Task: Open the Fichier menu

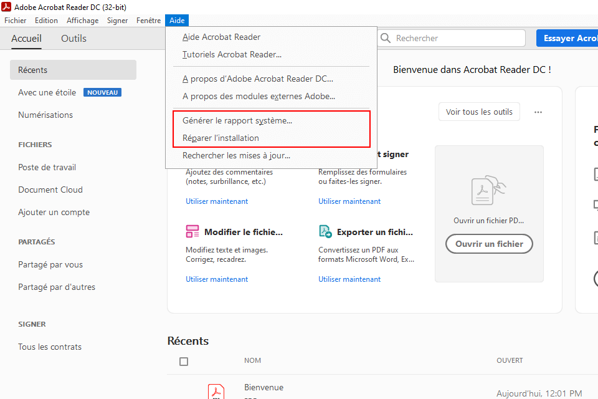Action: (x=15, y=21)
